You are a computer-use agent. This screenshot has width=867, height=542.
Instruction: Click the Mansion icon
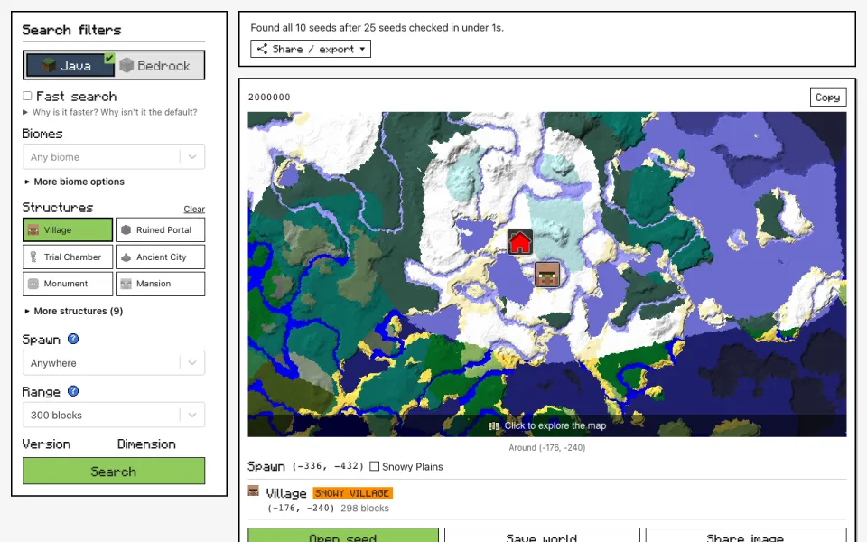(x=126, y=284)
